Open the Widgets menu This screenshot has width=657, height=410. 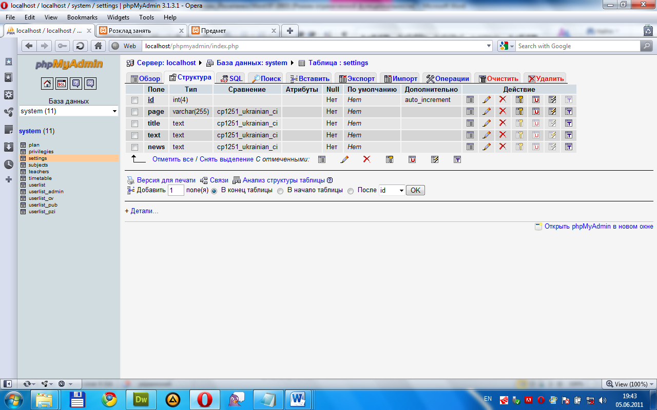pyautogui.click(x=118, y=17)
